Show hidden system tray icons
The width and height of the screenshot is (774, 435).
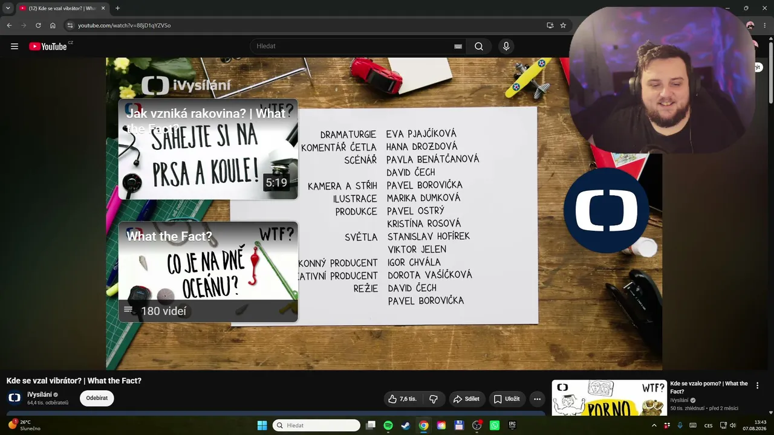(654, 425)
